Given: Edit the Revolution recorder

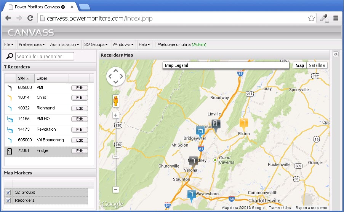Looking at the screenshot, I should pos(79,130).
